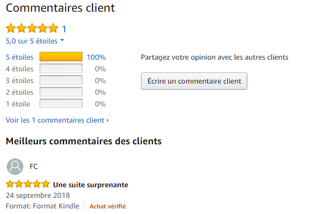Click FC reviewer profile avatar
The image size is (326, 214).
(15, 167)
